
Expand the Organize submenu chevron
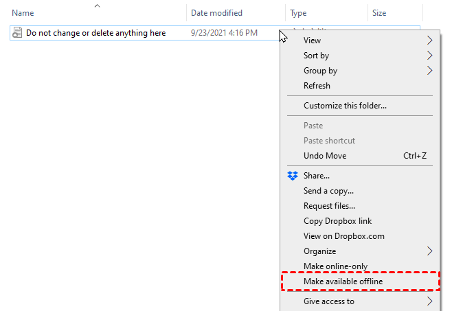(x=430, y=251)
